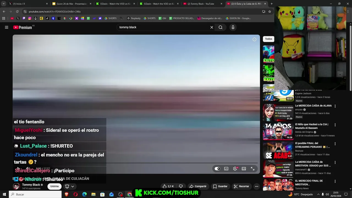
Task: Open the YouTube guide hamburger menu
Action: pos(7,27)
